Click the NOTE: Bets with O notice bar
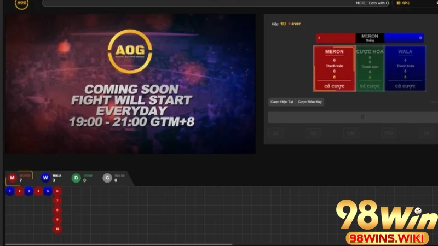 click(x=215, y=3)
